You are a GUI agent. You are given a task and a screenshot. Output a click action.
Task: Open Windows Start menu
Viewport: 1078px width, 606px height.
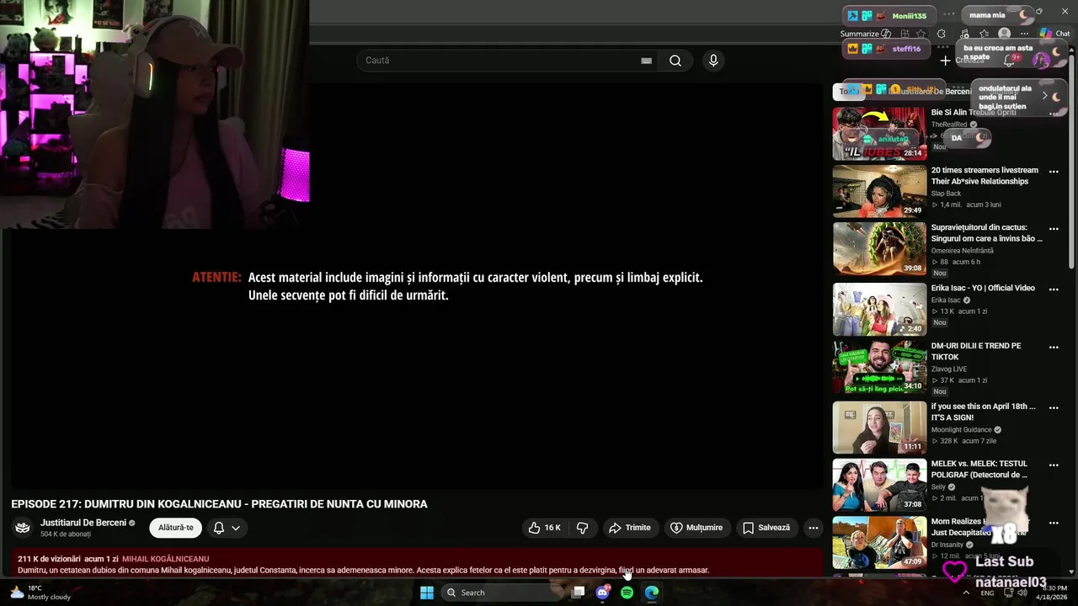[427, 593]
